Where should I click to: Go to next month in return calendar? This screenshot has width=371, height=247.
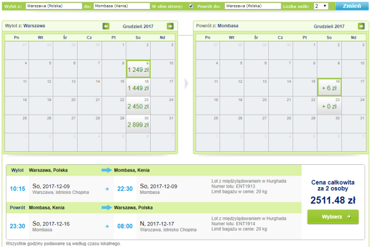[x=361, y=26]
